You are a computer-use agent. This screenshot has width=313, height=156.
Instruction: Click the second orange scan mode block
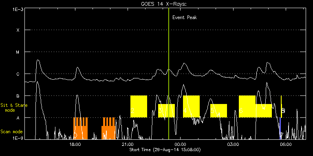(x=108, y=128)
